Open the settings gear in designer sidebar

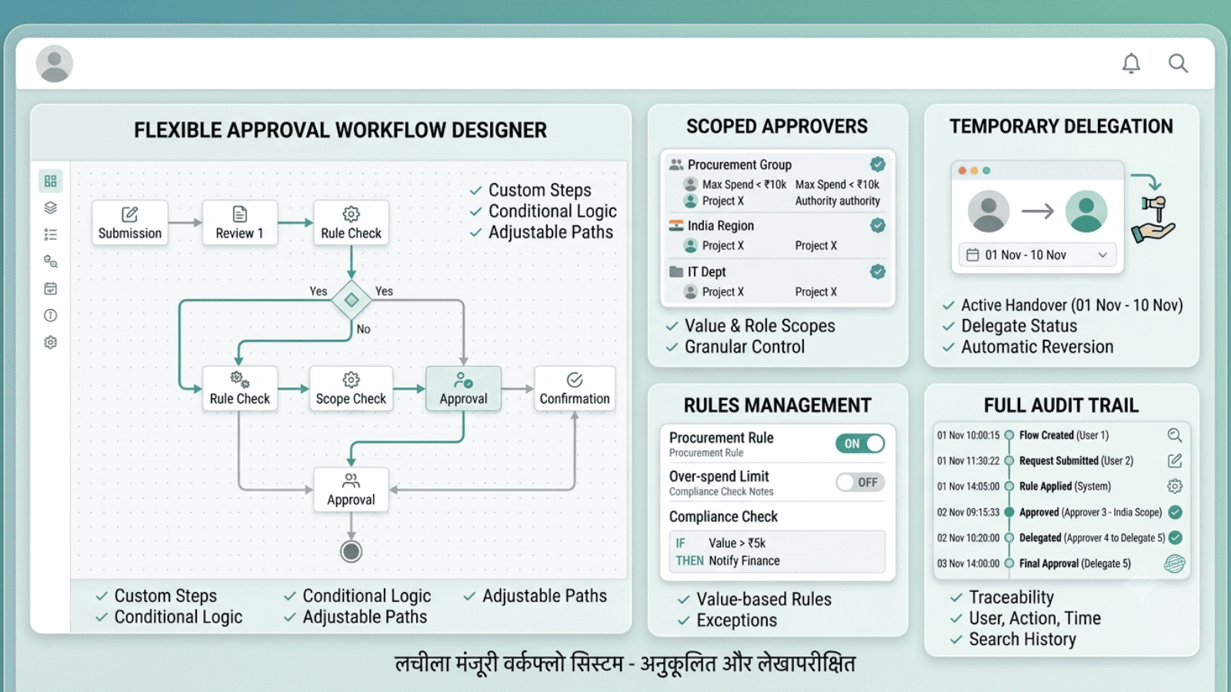51,342
